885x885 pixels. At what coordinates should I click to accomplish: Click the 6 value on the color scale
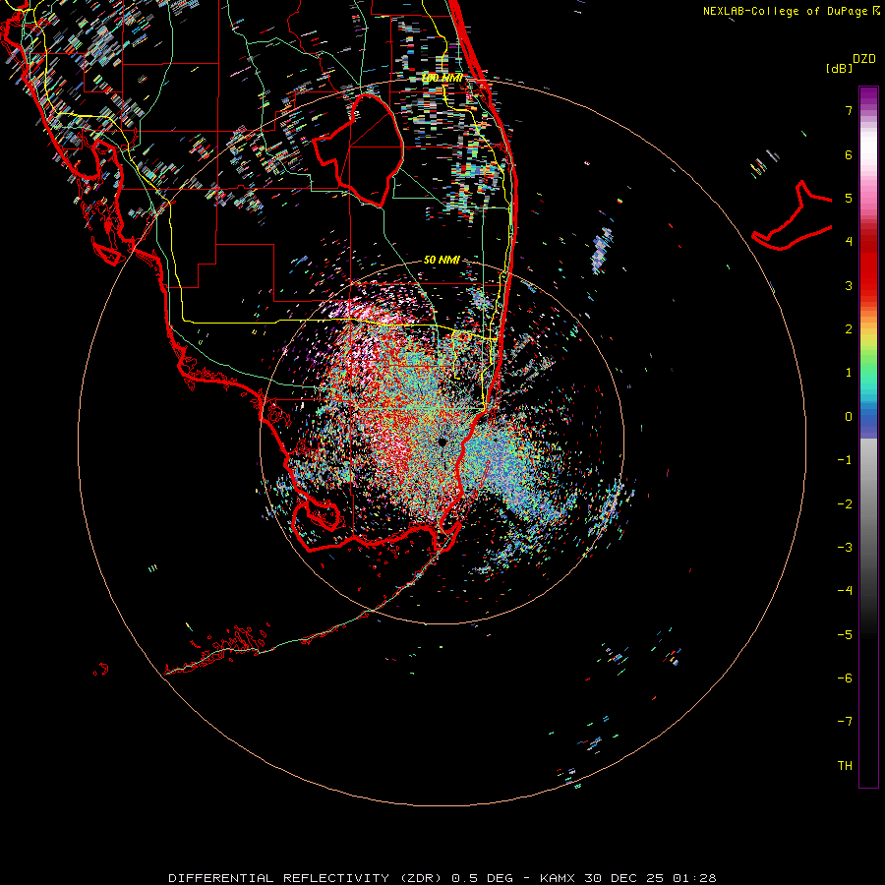[x=849, y=154]
